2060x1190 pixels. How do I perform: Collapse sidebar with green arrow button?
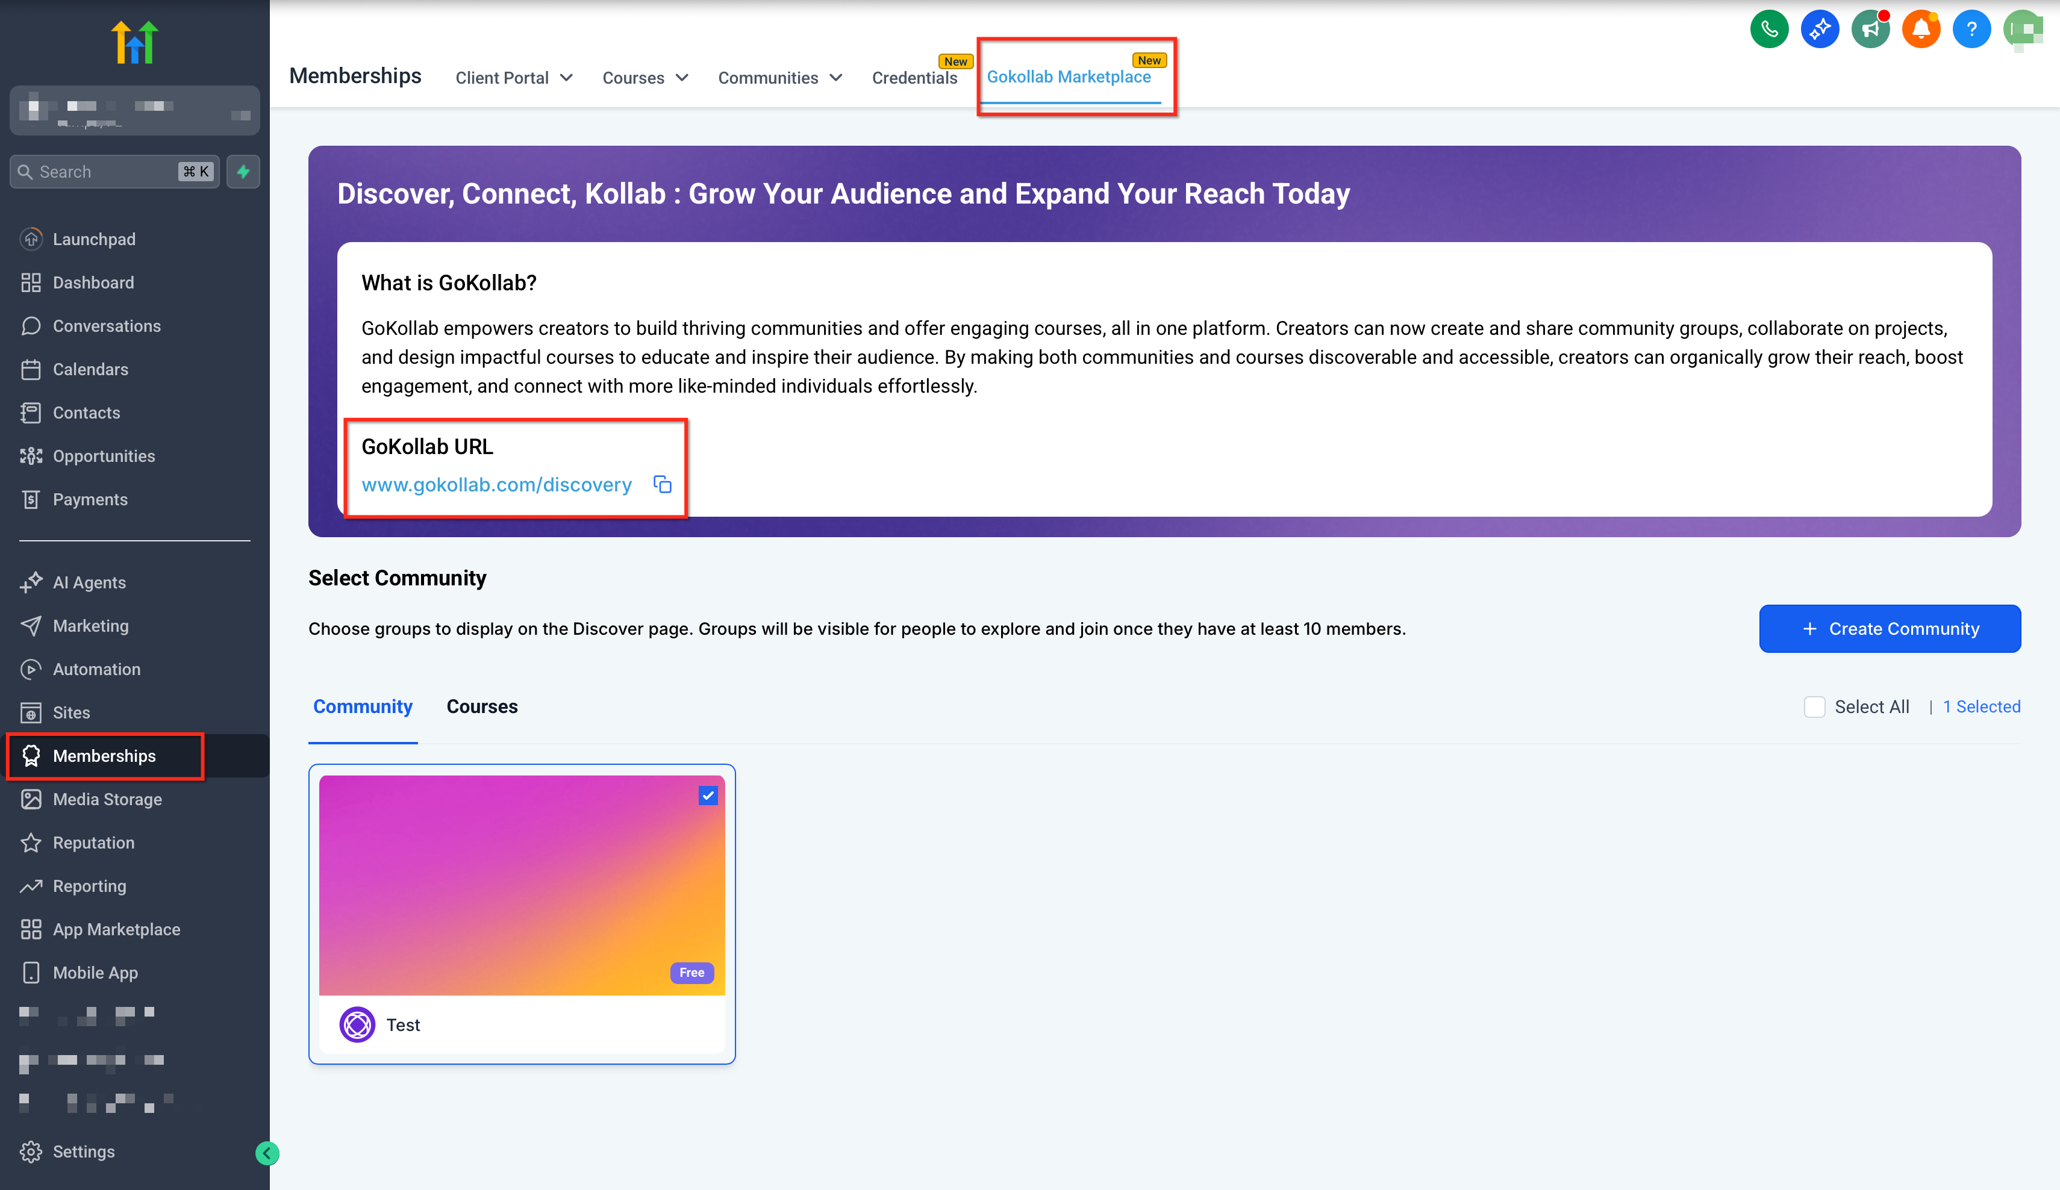click(266, 1153)
